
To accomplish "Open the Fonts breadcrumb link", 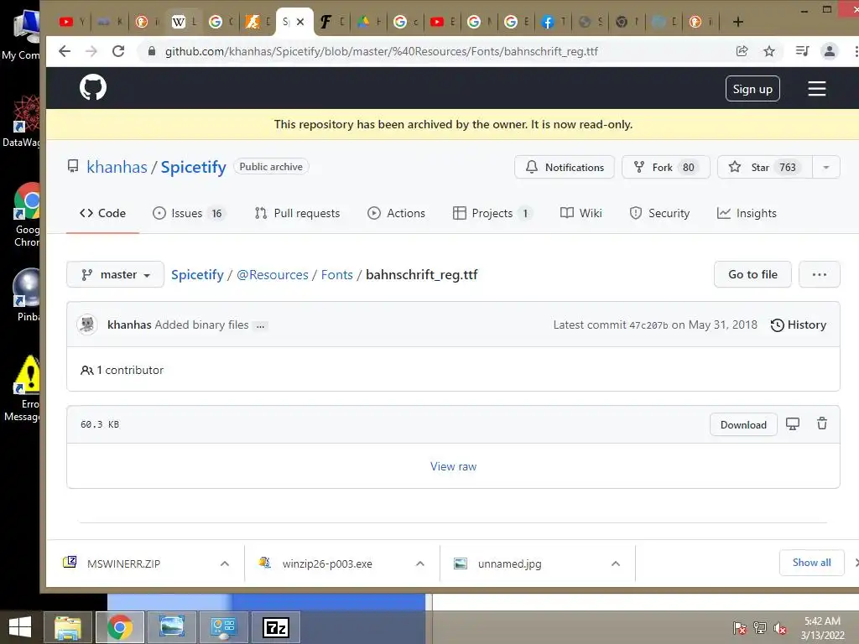I will 337,274.
